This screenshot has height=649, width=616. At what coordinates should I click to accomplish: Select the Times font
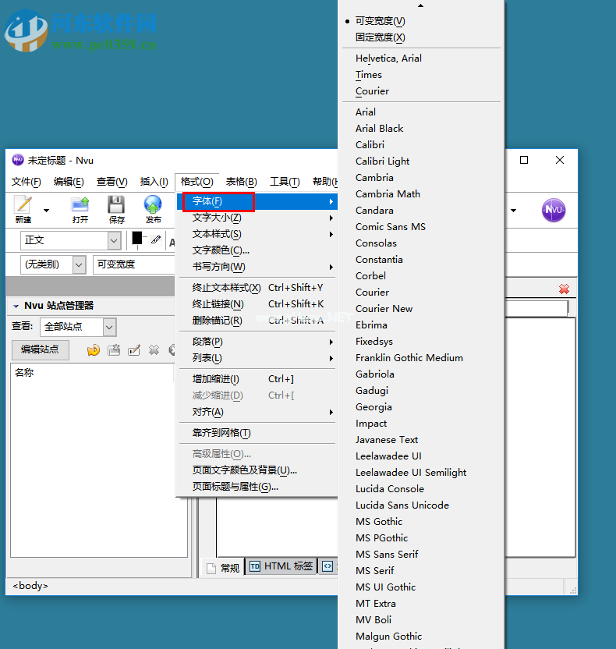tap(421, 75)
